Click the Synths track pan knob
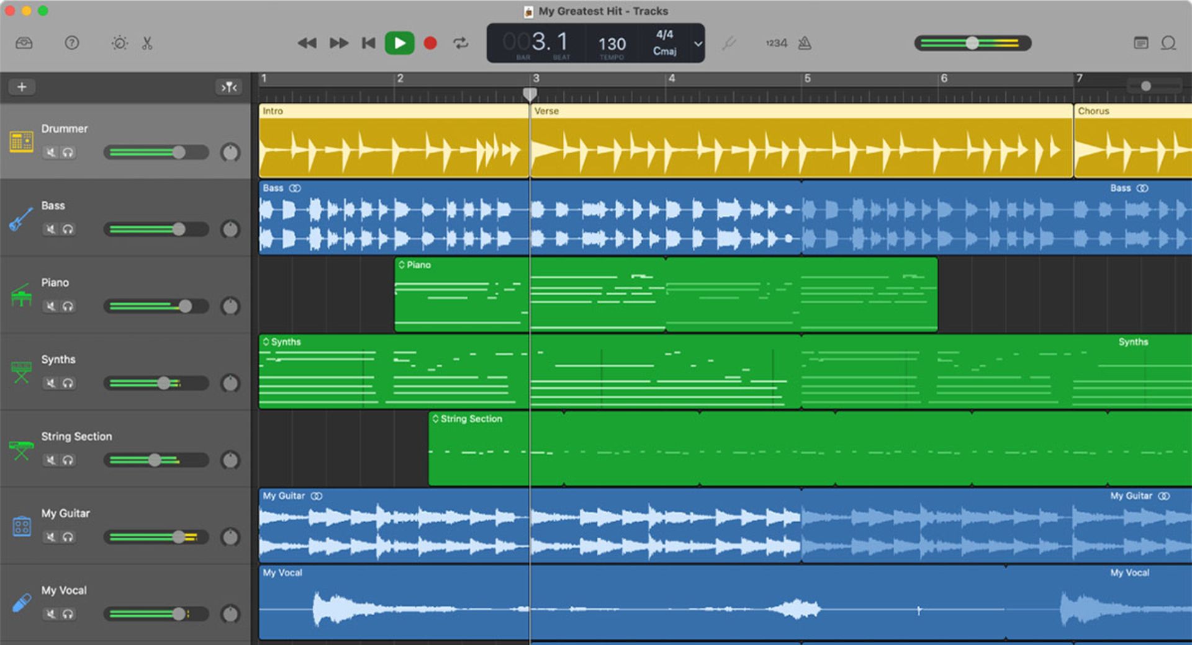The image size is (1192, 645). [230, 383]
